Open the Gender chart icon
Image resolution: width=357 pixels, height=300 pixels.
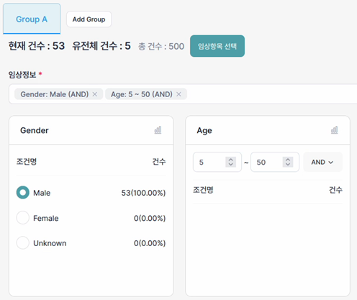click(158, 130)
